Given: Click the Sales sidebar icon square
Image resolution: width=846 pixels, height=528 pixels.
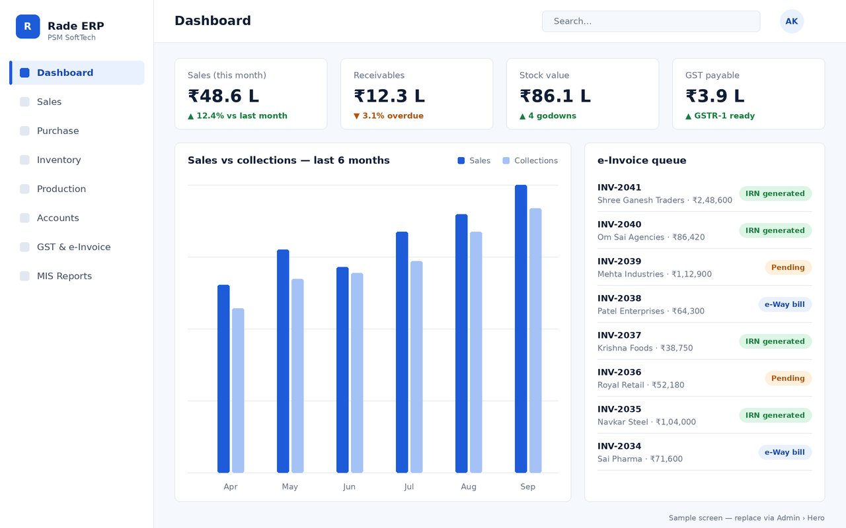Looking at the screenshot, I should tap(24, 102).
